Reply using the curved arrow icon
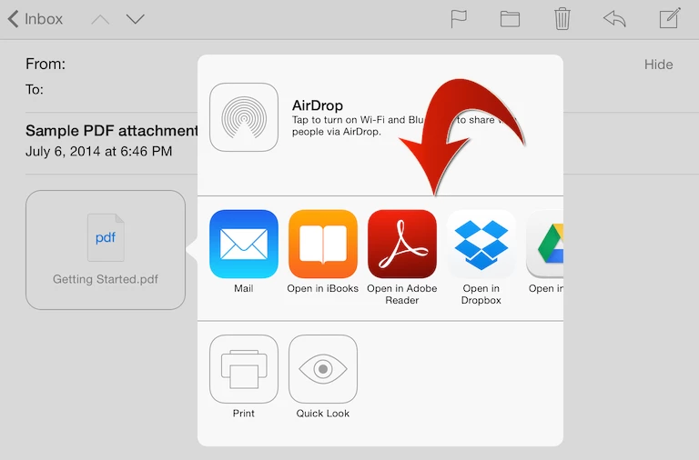This screenshot has width=699, height=460. [614, 19]
